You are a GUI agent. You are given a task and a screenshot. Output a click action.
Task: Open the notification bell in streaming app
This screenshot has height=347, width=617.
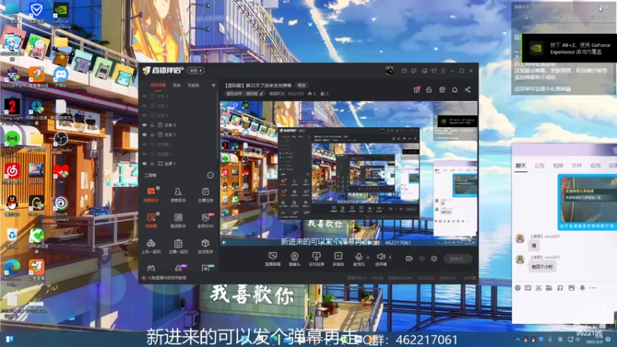pos(454,89)
